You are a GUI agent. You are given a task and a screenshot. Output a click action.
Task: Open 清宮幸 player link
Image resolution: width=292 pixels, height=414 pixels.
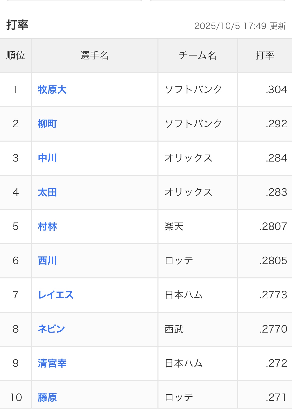click(52, 363)
